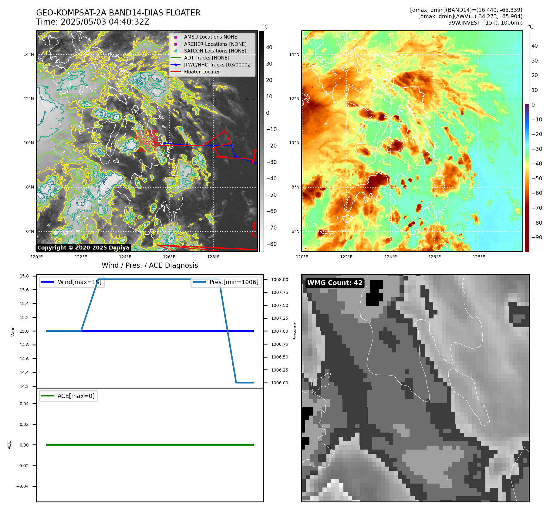Screen dimensions: 550x513
Task: Click '−80' on the grayscale colorbar
Action: [x=272, y=244]
